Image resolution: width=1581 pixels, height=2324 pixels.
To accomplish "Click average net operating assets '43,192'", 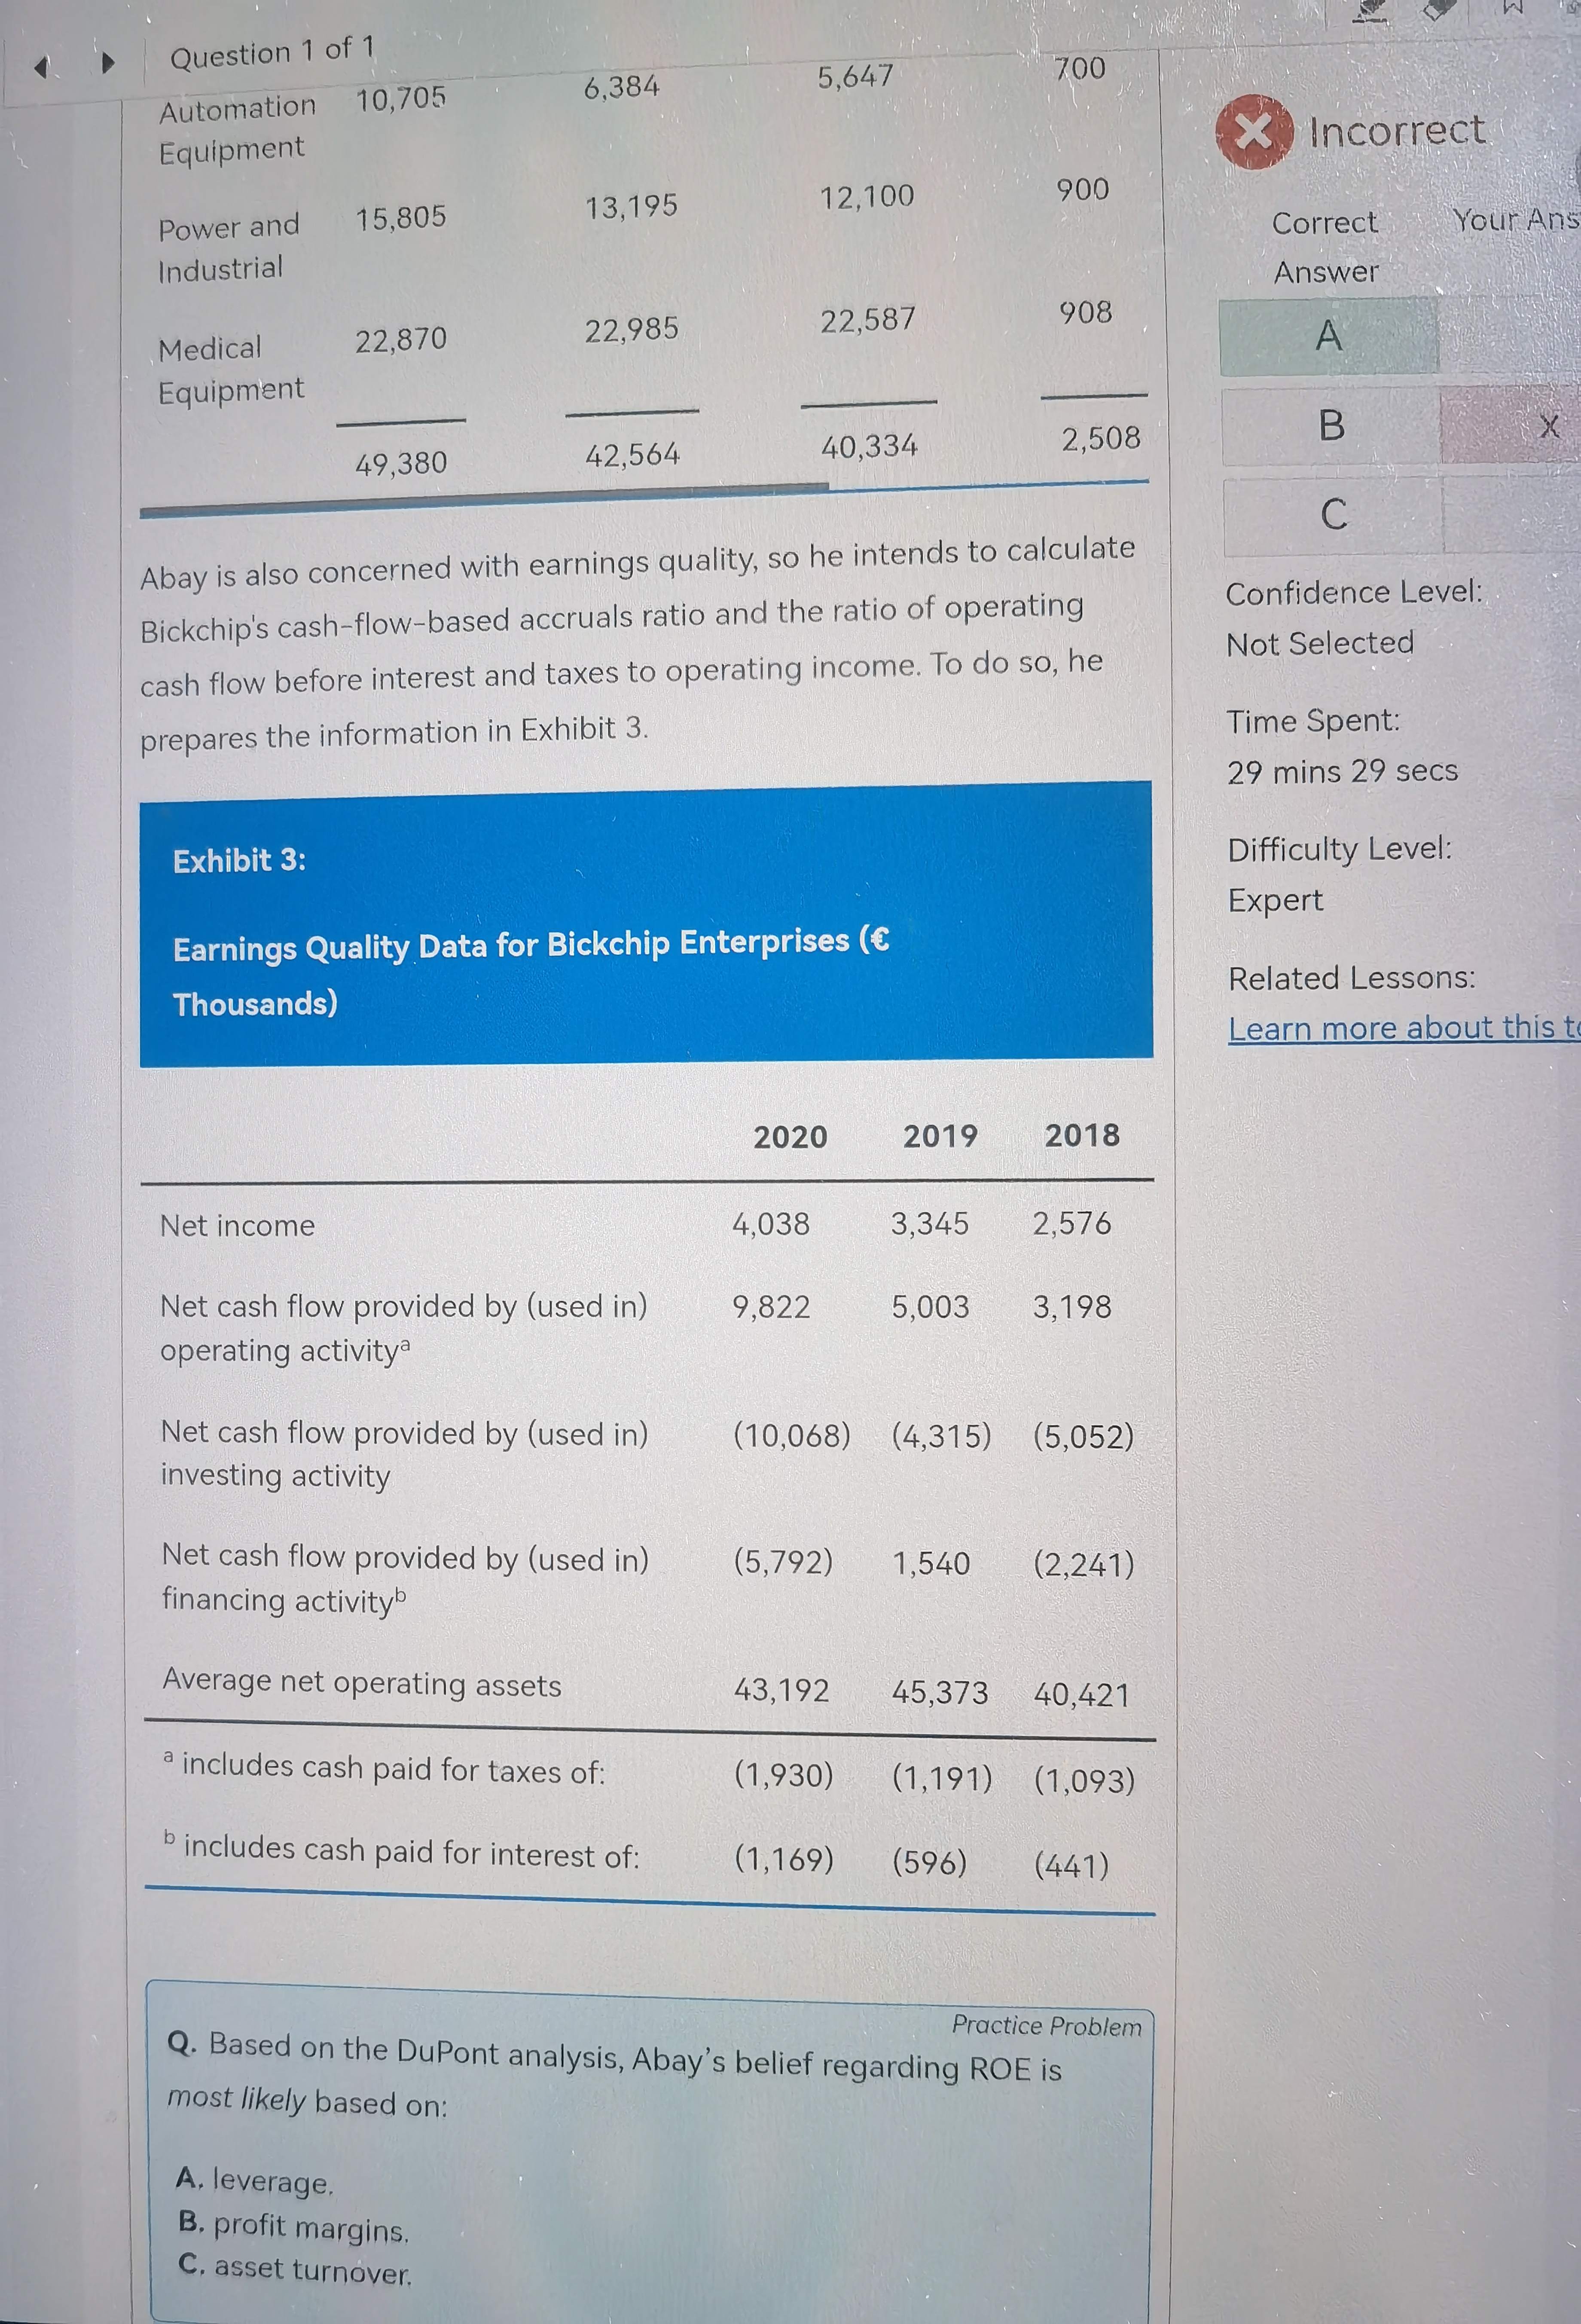I will [x=781, y=1690].
